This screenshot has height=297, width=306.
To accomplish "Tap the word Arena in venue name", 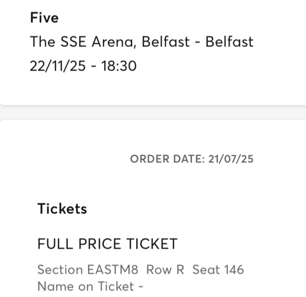I will 112,42.
